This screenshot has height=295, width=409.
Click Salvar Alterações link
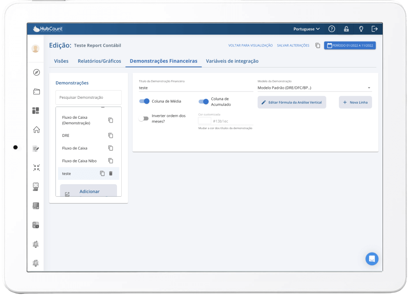[293, 45]
